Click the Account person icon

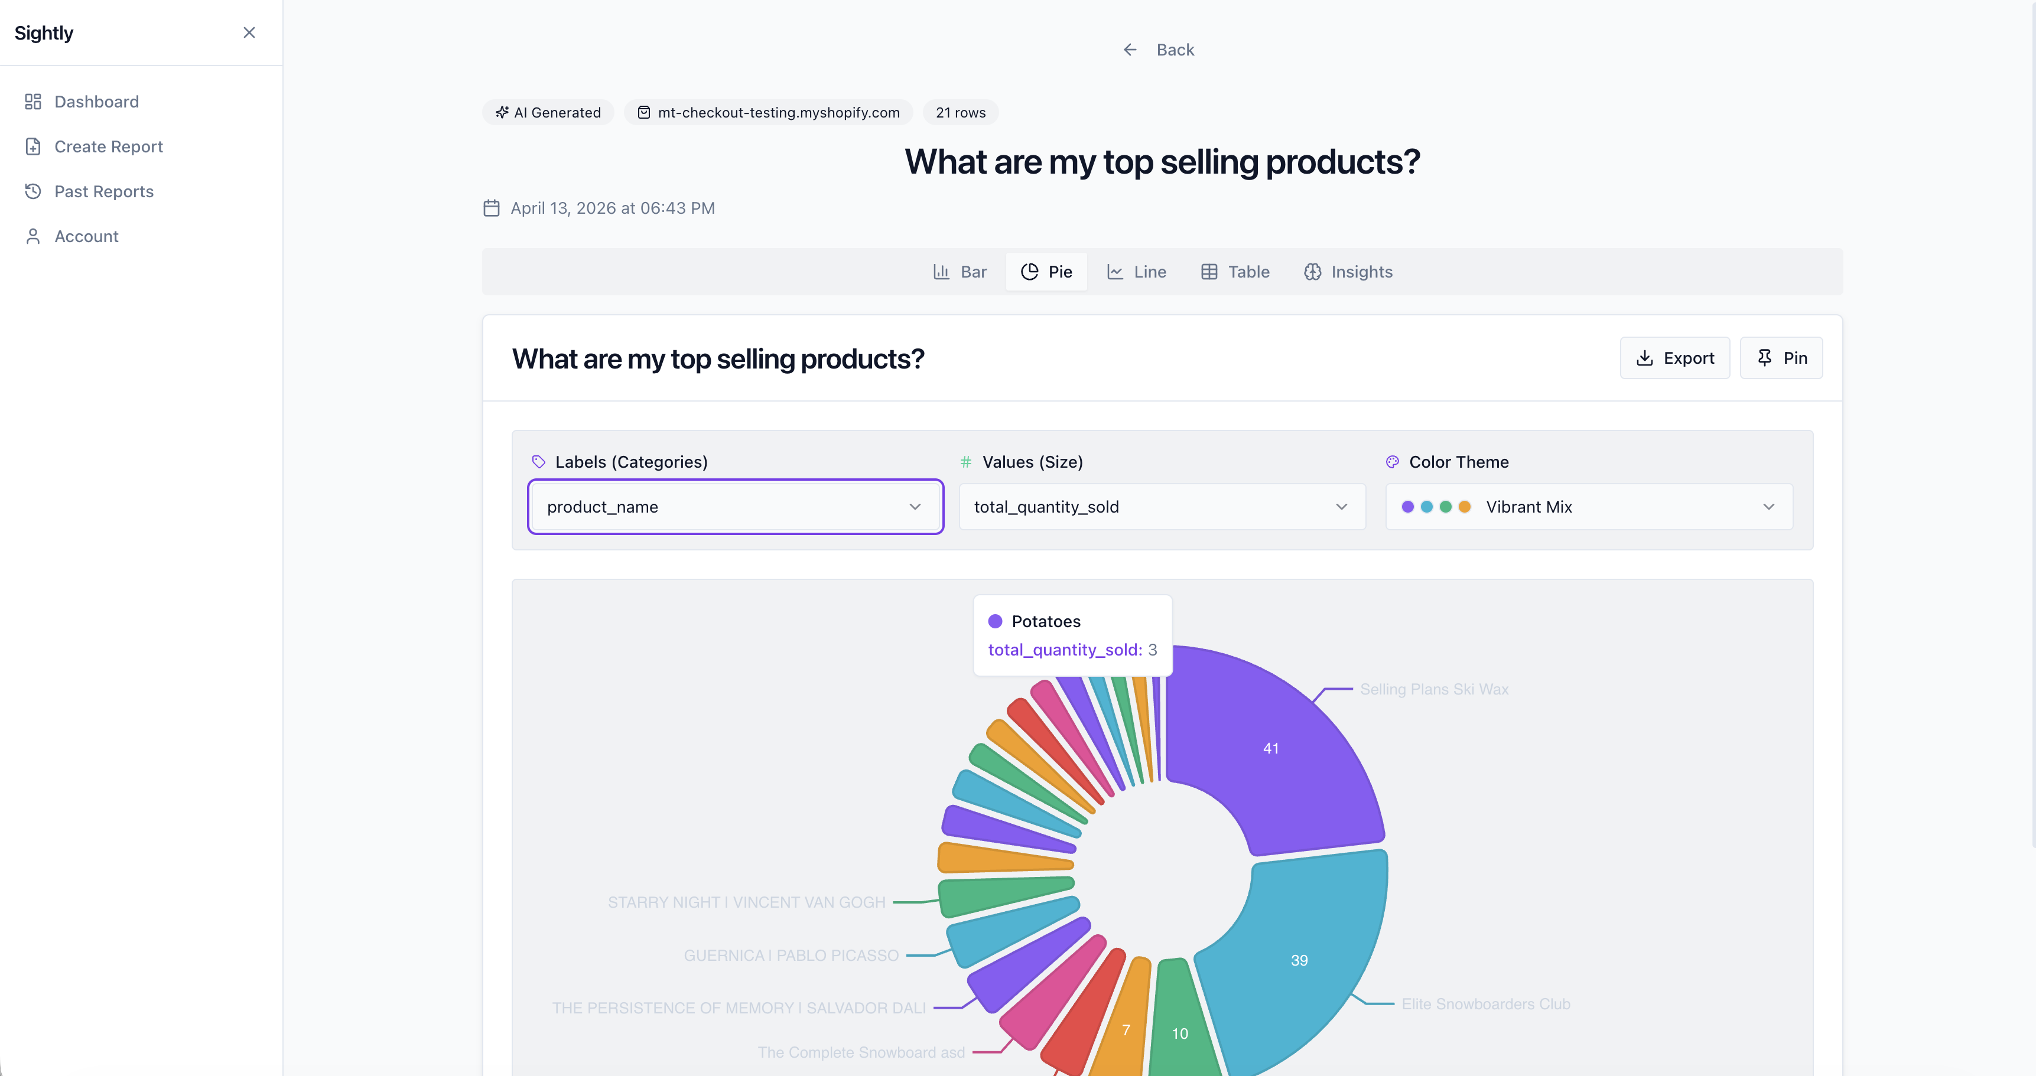32,236
